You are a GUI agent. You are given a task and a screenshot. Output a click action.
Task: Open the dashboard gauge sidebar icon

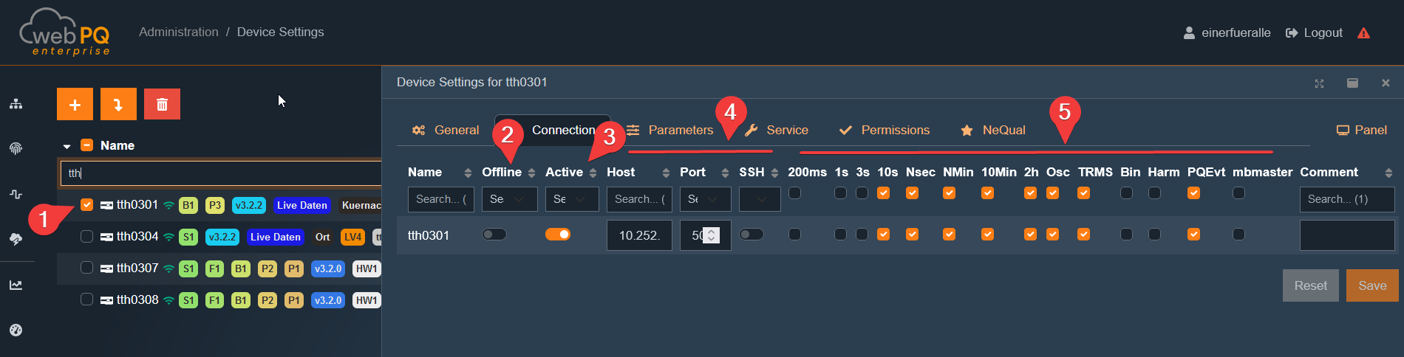pos(16,330)
